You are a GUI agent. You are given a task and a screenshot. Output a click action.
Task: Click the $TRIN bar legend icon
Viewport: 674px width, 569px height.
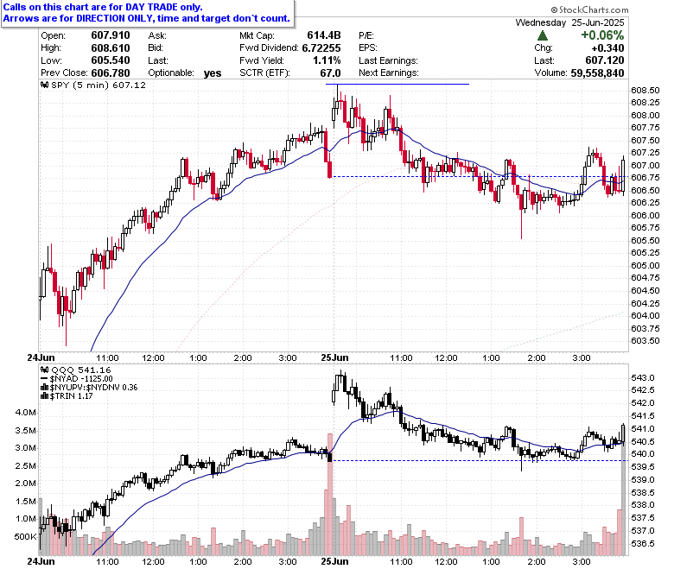44,396
